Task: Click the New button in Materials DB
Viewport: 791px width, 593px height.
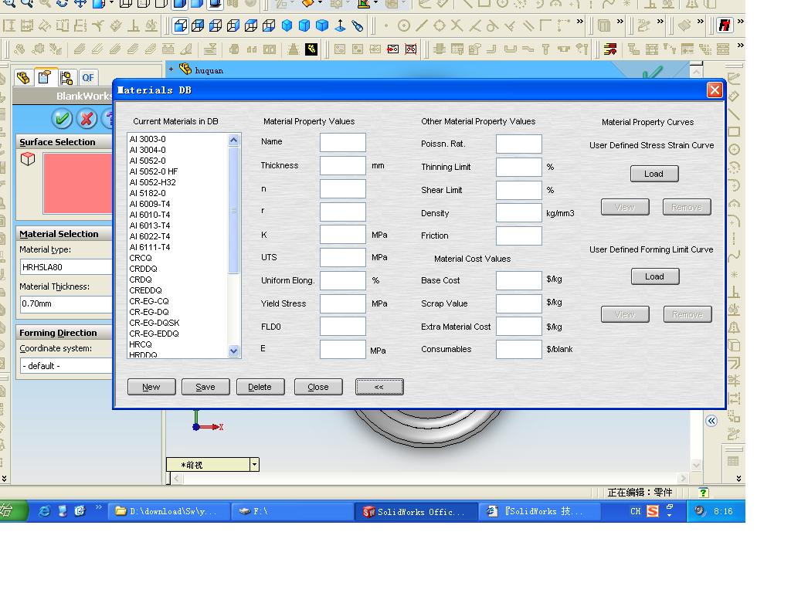Action: (151, 387)
